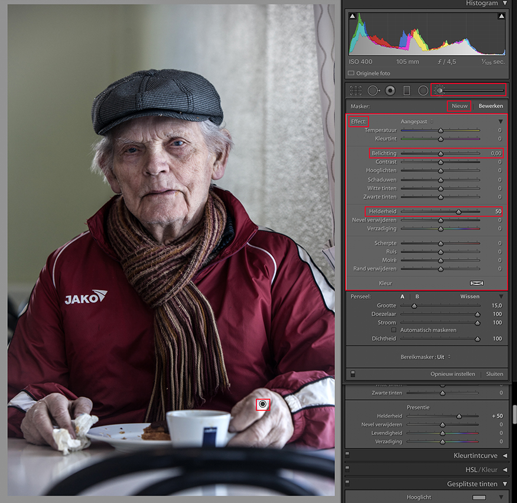Click the Verzadiging slider handle in brush effects
This screenshot has height=503, width=517.
441,229
